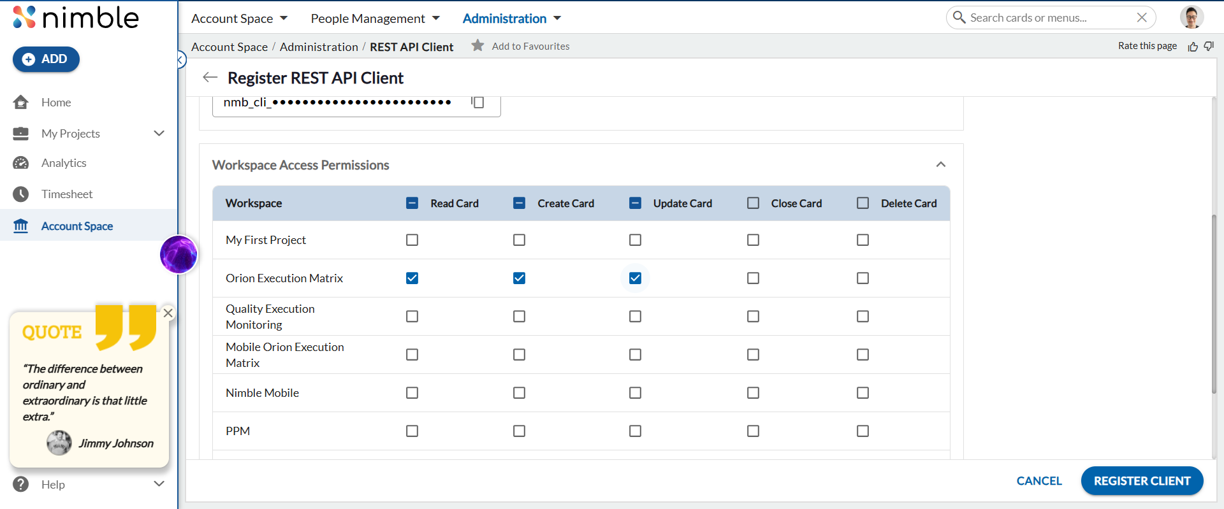Screen dimensions: 1224x509
Task: Click the Account Space building icon
Action: (x=21, y=226)
